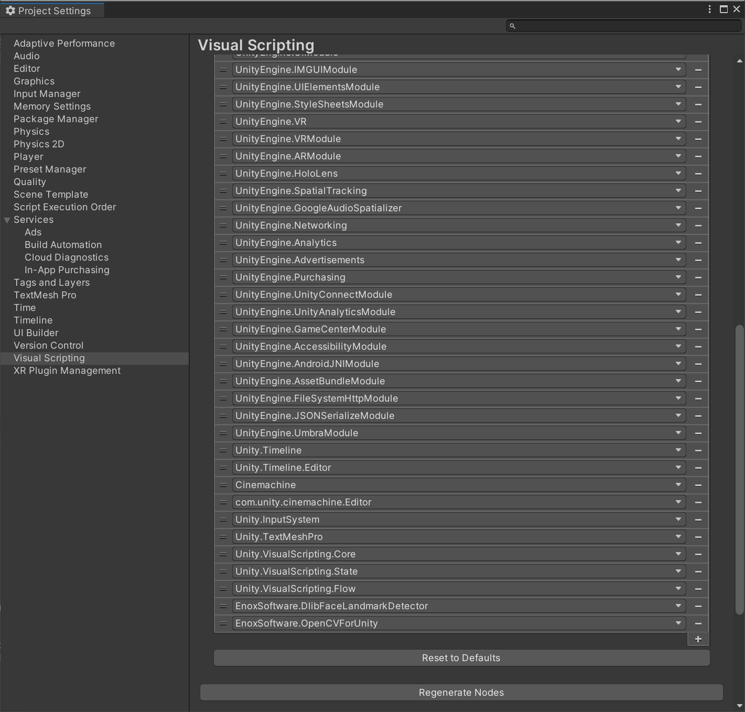Image resolution: width=745 pixels, height=712 pixels.
Task: Click reorder handle of UnityEngine.SpatialTracking row
Action: tap(223, 191)
